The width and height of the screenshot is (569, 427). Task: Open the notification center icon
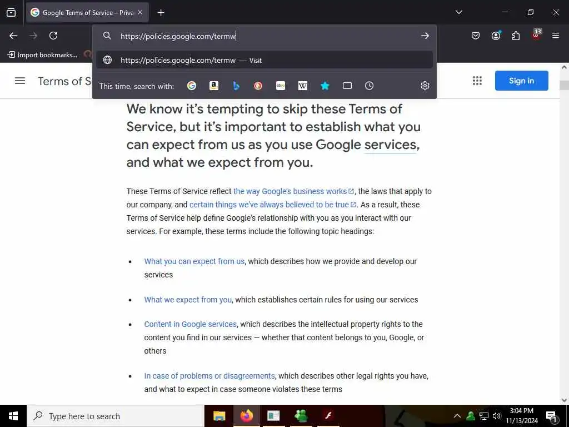552,416
